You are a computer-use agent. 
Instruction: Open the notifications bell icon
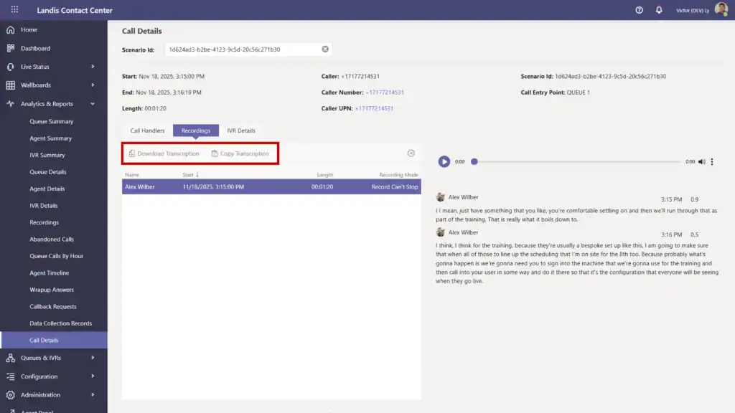pyautogui.click(x=659, y=10)
